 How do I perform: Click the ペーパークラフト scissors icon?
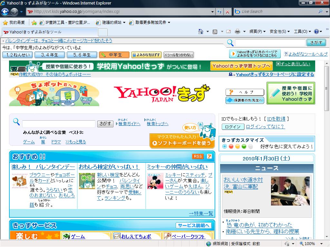click(x=167, y=236)
